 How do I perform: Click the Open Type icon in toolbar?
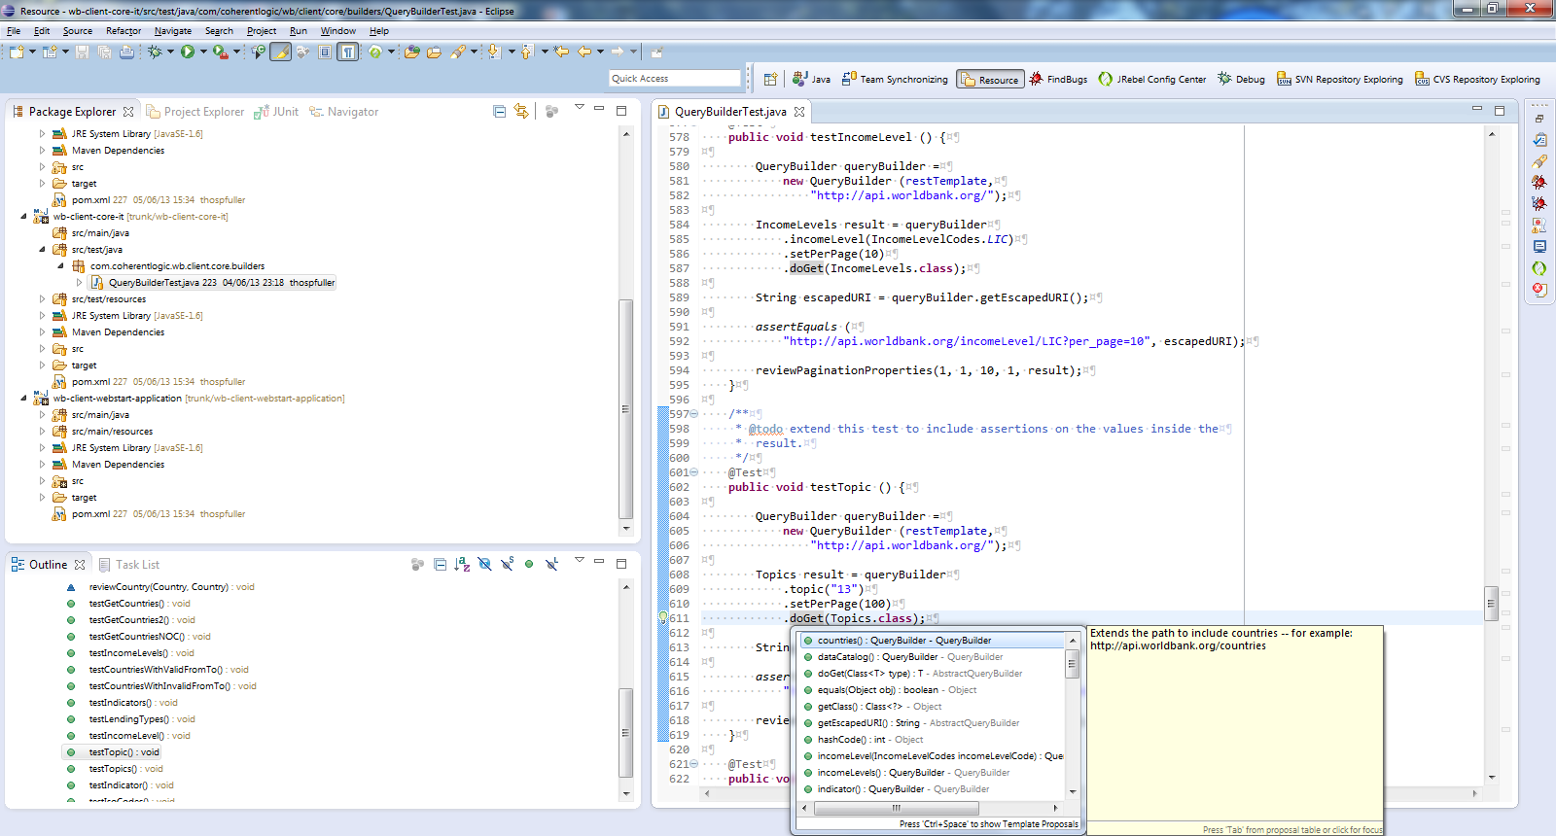click(x=411, y=52)
